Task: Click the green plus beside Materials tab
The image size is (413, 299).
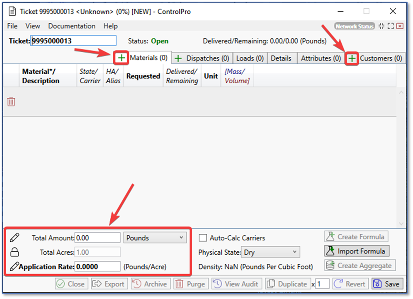Action: click(121, 58)
